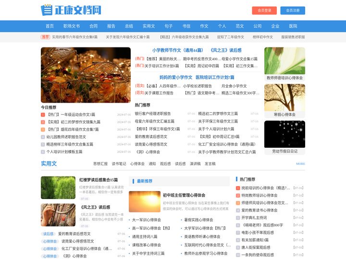This screenshot has width=346, height=259.
Task: Select the 通知 sub-category tab
Action: coord(152,164)
